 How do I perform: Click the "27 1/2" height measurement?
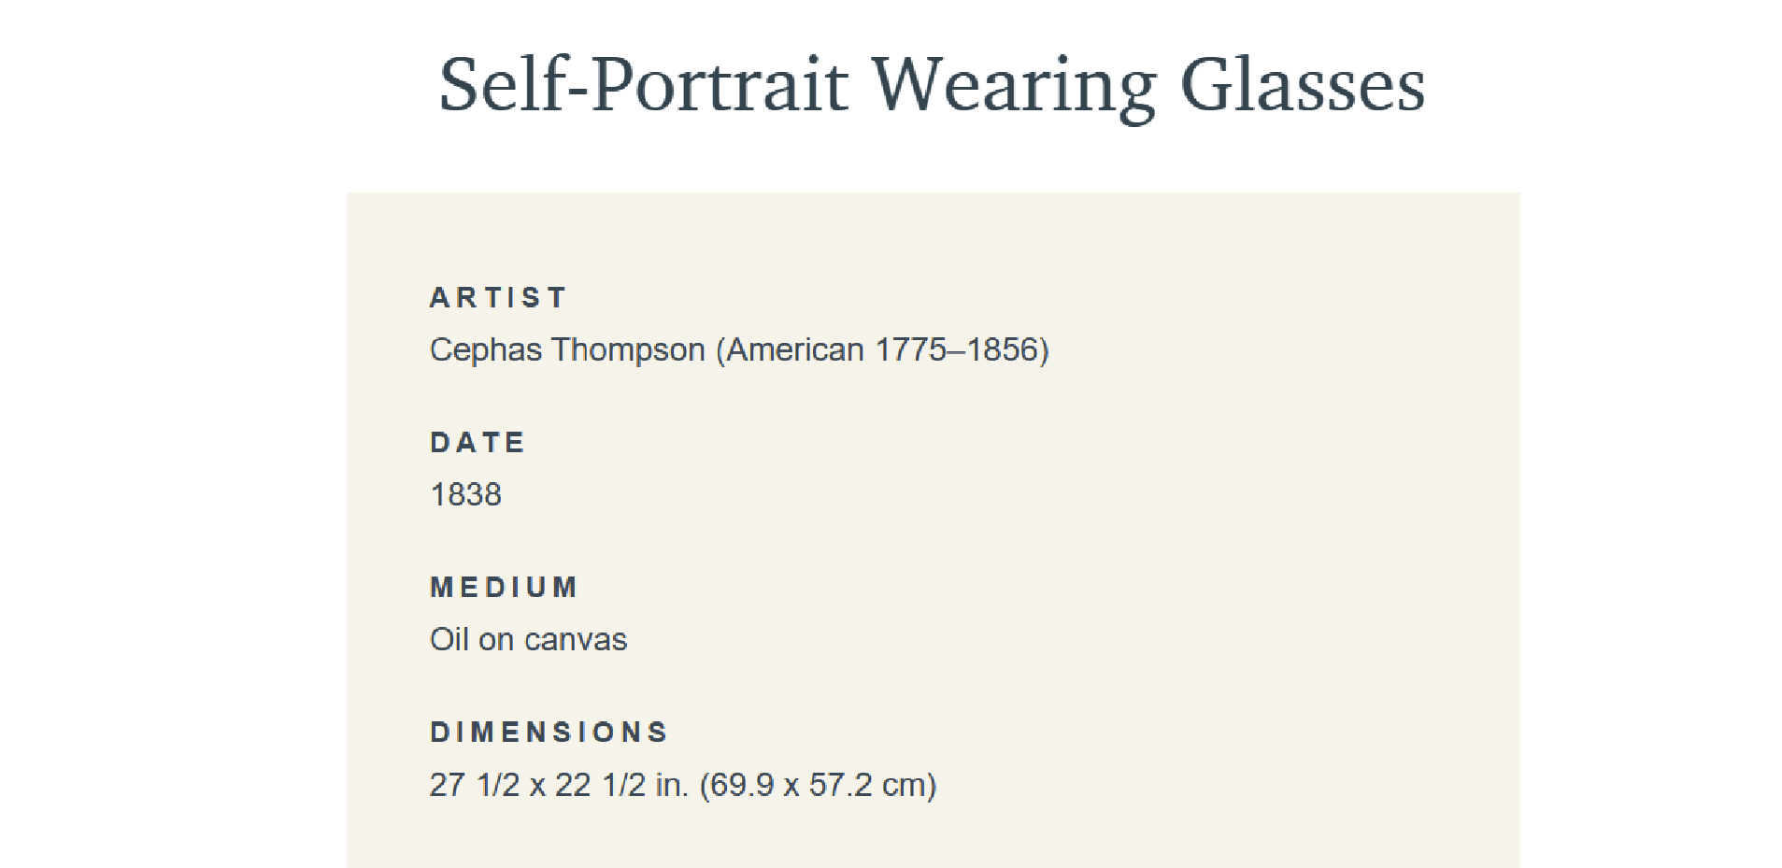click(x=474, y=784)
